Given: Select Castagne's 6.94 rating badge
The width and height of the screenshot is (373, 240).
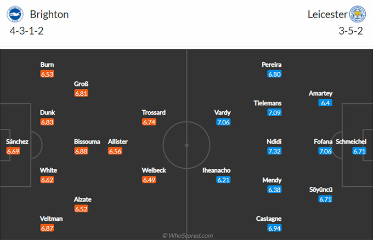Looking at the screenshot, I should point(274,228).
